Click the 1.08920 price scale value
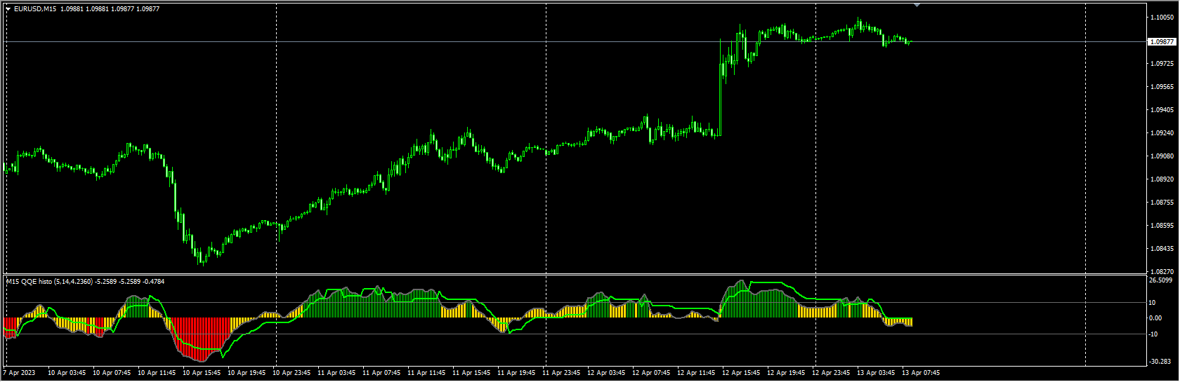Screen dimensions: 1180x382 click(1162, 179)
